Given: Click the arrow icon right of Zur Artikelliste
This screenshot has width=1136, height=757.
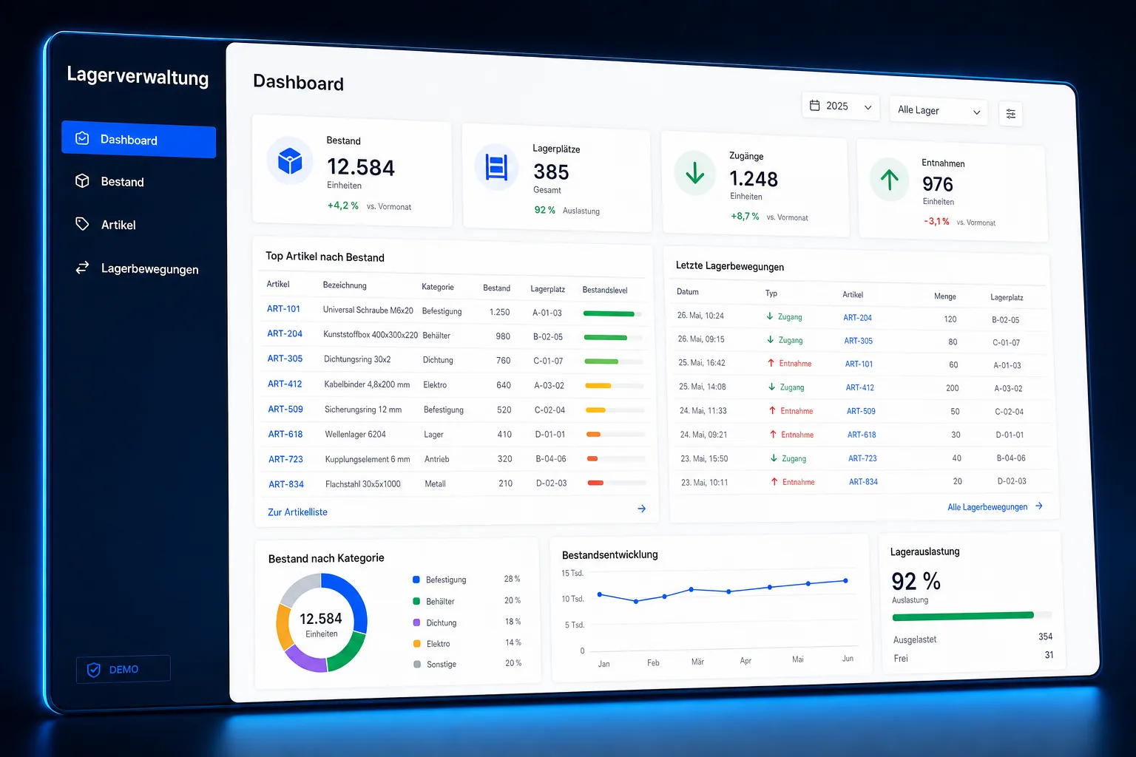Looking at the screenshot, I should pos(641,509).
